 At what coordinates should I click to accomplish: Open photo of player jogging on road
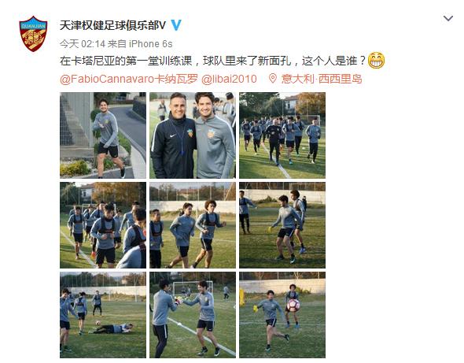click(103, 135)
